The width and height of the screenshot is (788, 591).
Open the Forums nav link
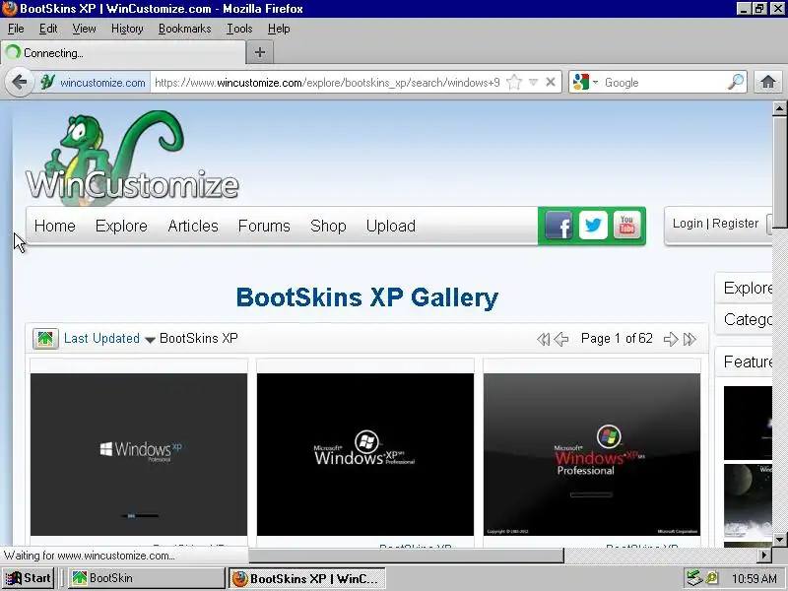[x=264, y=227]
